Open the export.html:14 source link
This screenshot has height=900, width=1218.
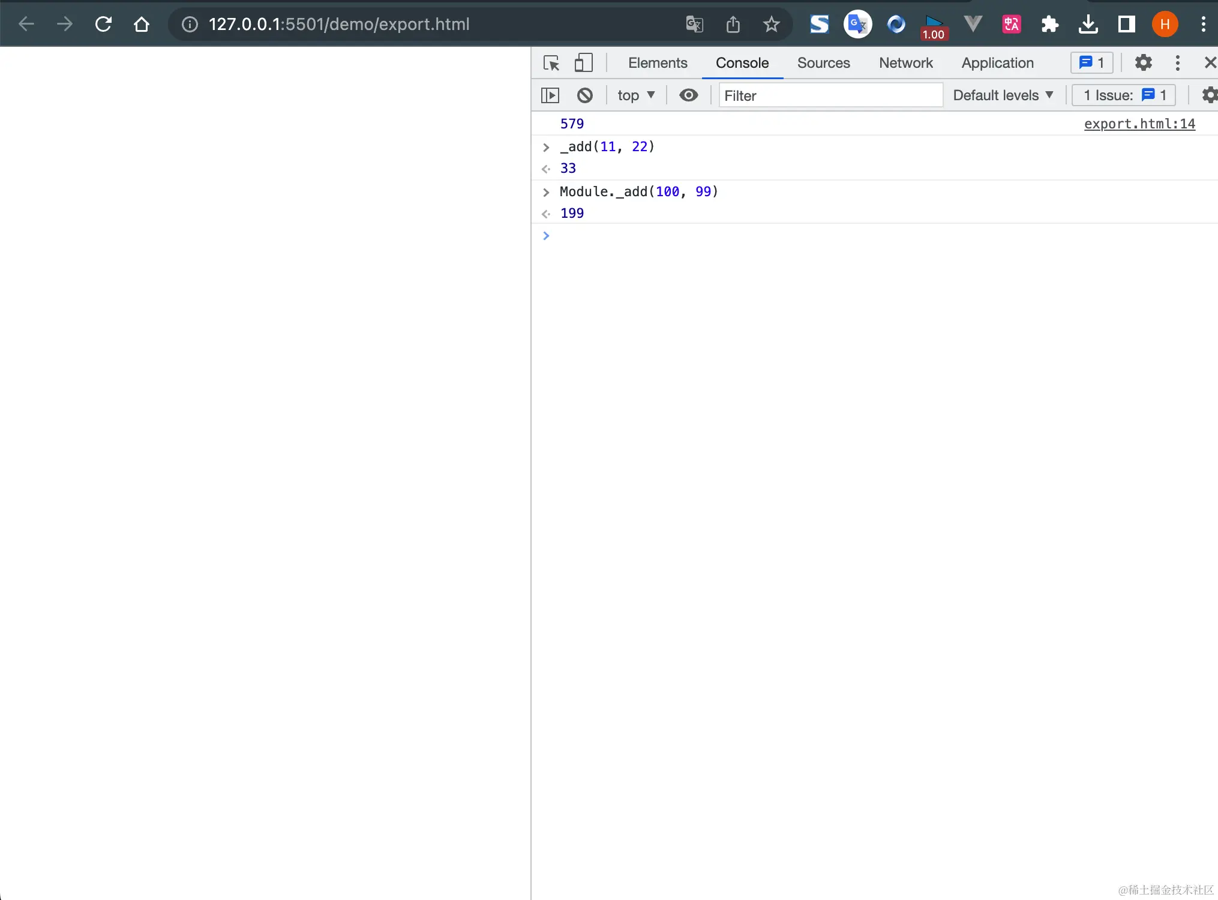coord(1139,124)
